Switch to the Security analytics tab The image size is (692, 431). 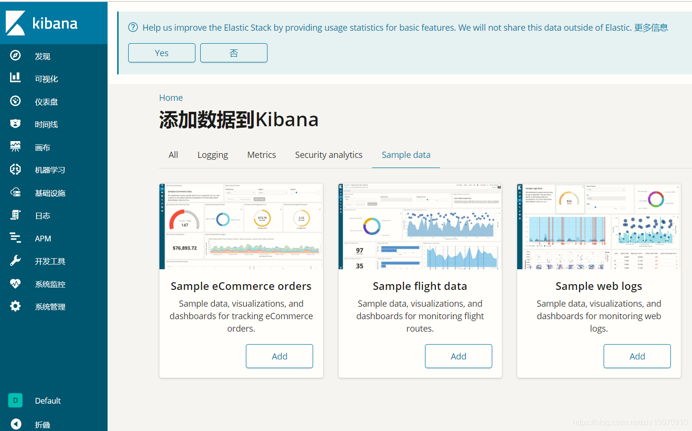click(329, 155)
